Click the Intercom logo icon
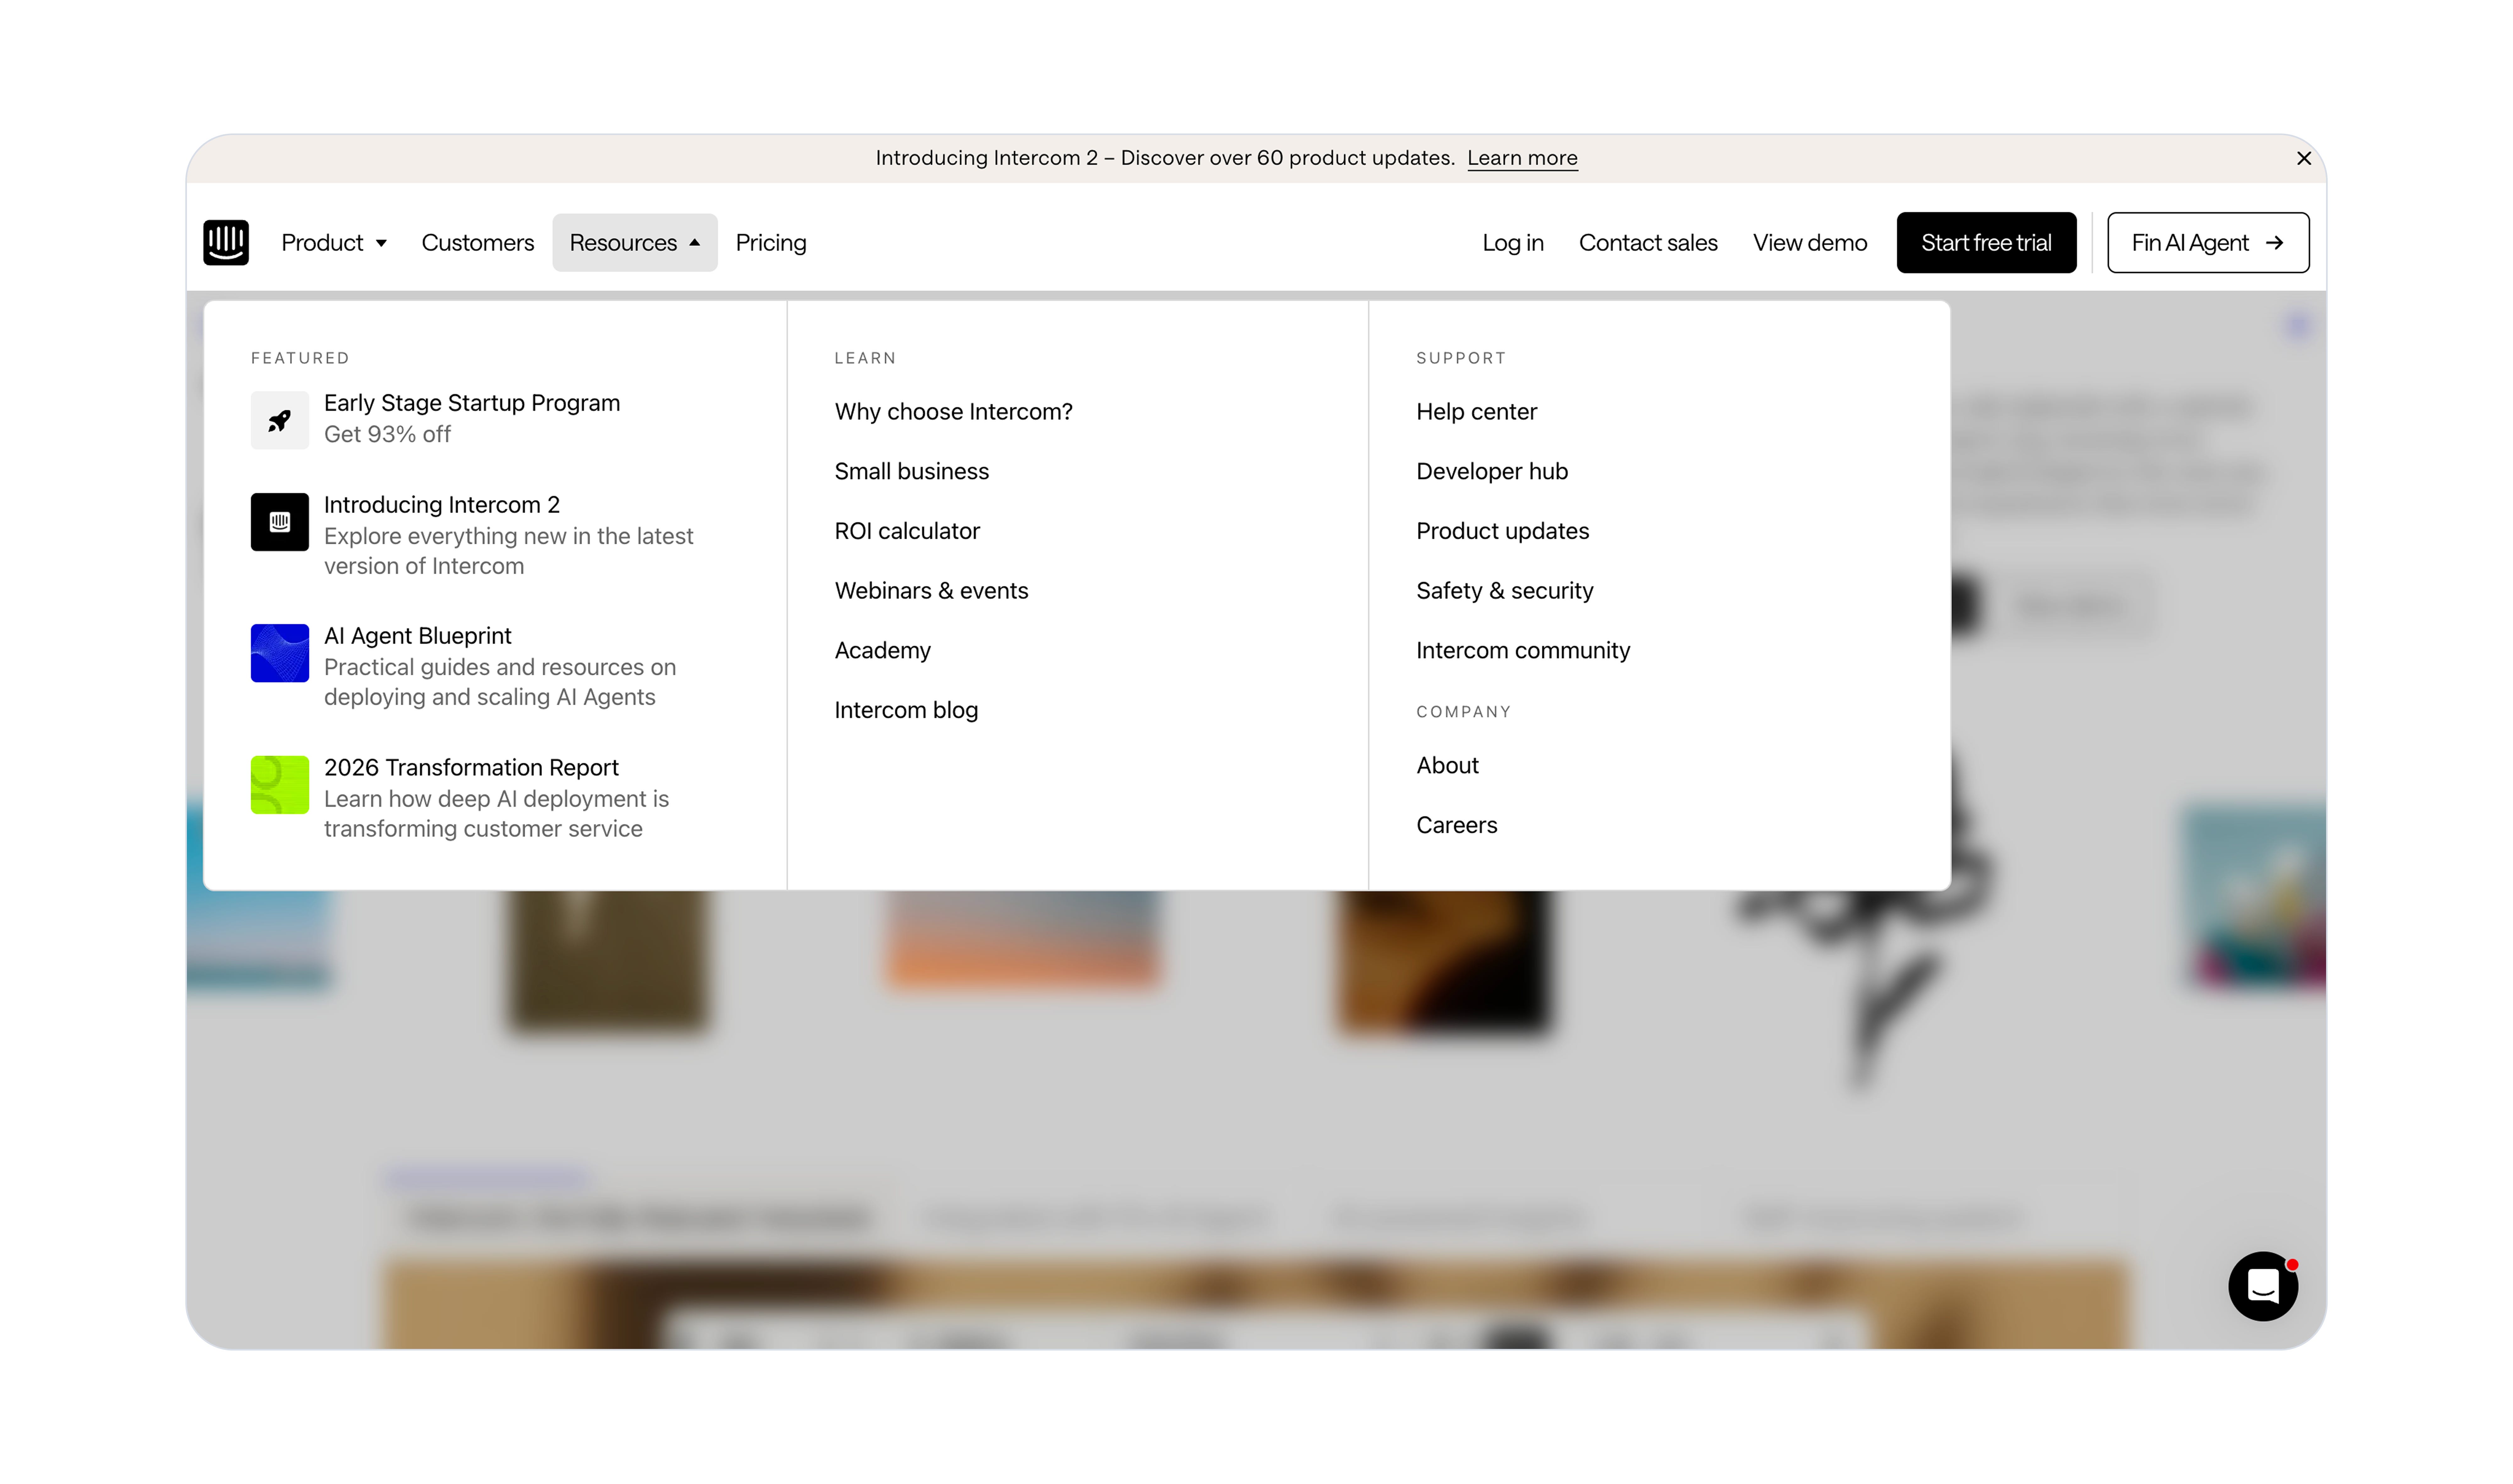The width and height of the screenshot is (2513, 1484). [x=226, y=243]
